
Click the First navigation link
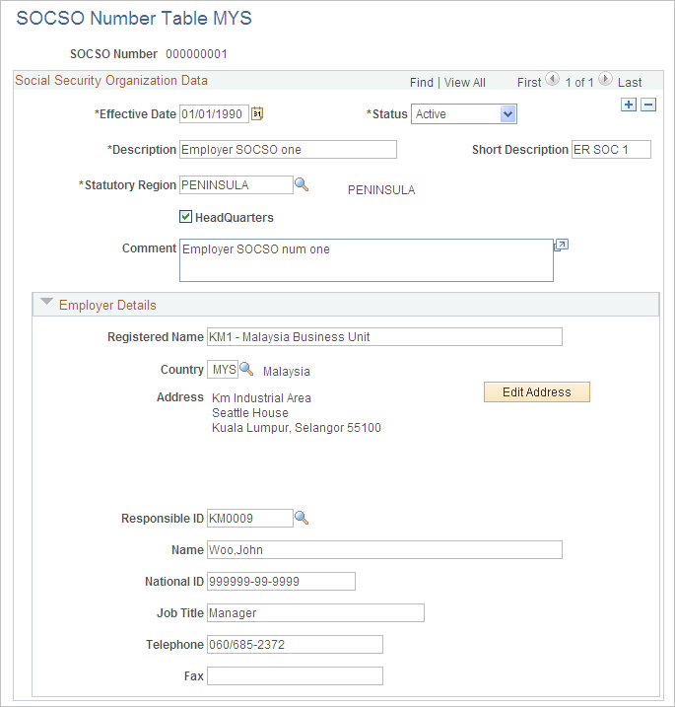(x=529, y=83)
